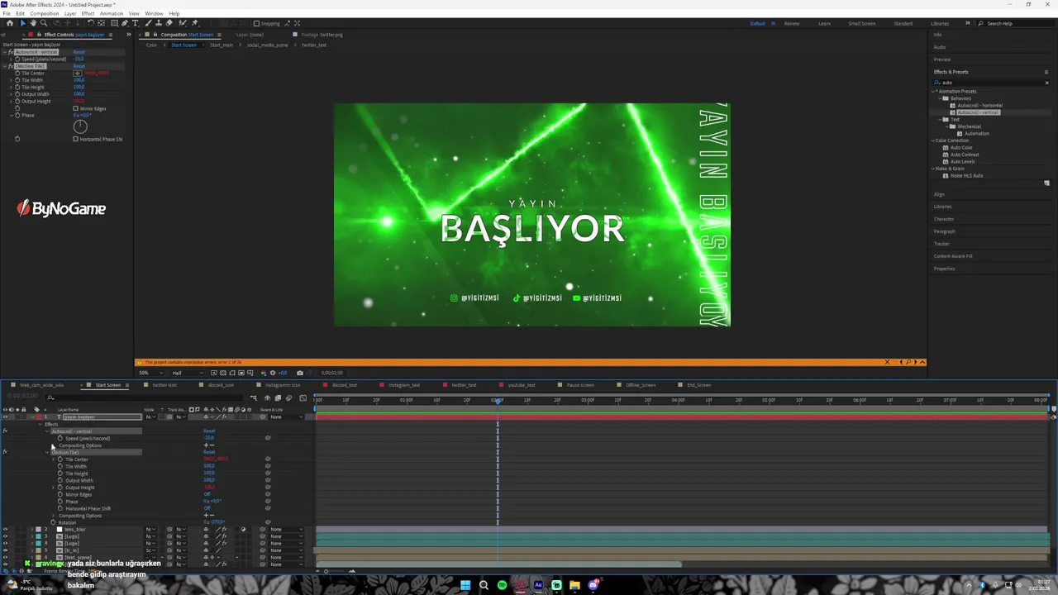
Task: Open Spotify from the taskbar
Action: point(502,585)
